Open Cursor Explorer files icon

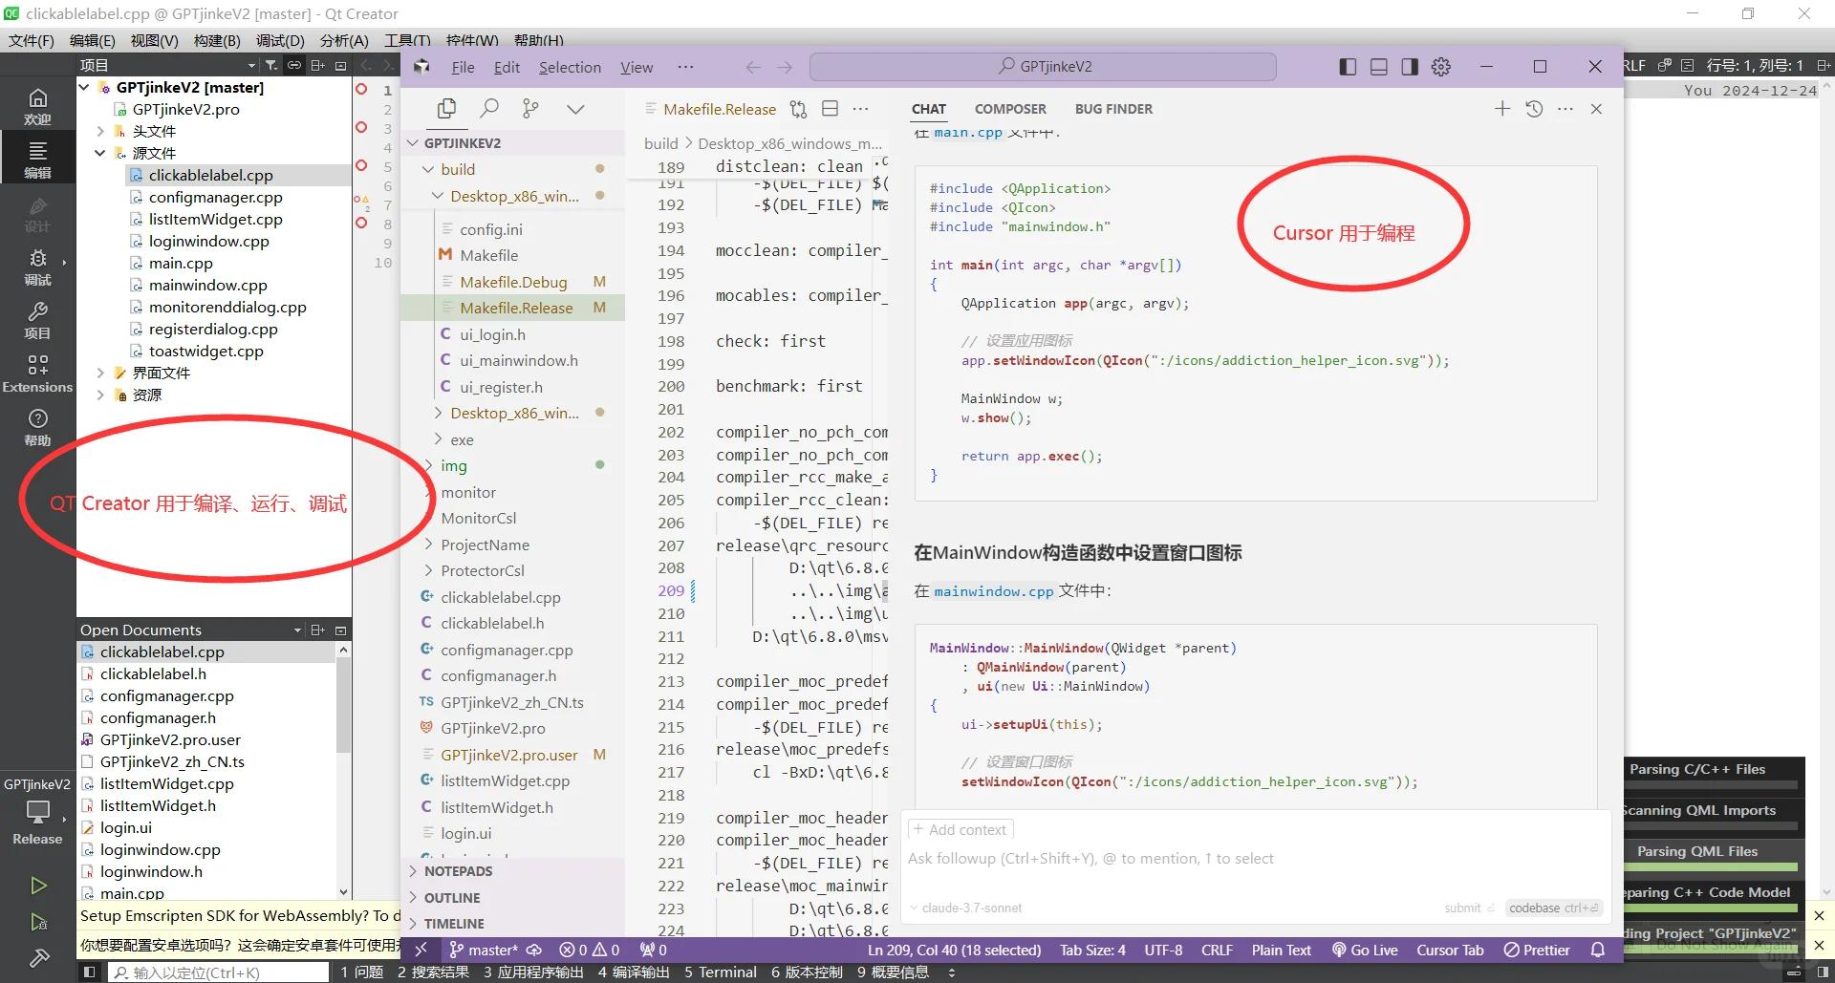tap(446, 109)
